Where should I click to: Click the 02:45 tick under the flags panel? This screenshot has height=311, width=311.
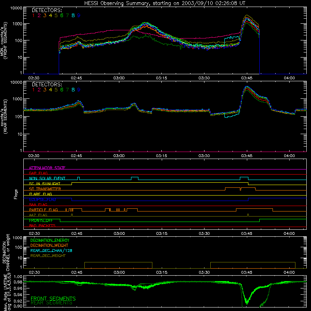pos(77,234)
